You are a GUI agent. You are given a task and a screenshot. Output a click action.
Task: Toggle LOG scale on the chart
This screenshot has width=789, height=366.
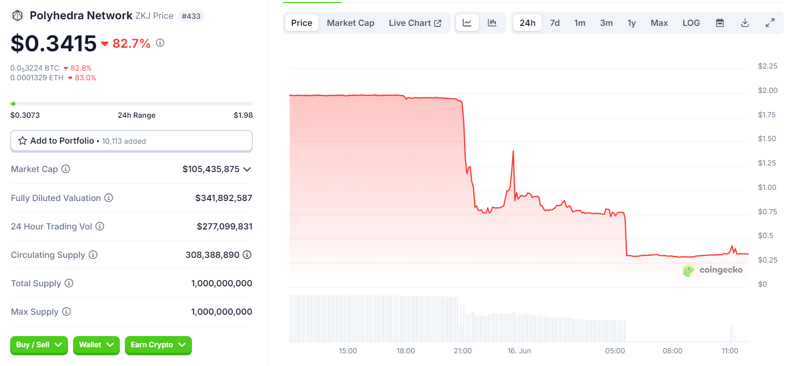(x=691, y=23)
